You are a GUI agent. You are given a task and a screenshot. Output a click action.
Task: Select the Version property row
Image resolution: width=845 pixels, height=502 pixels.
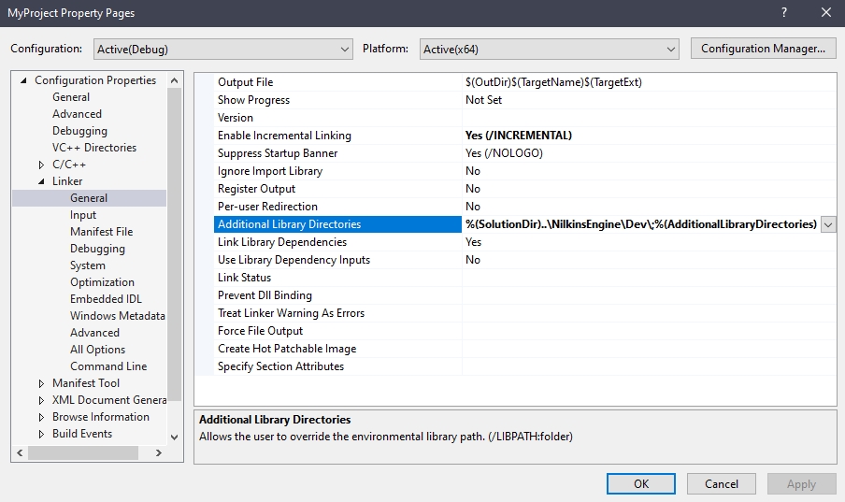525,118
